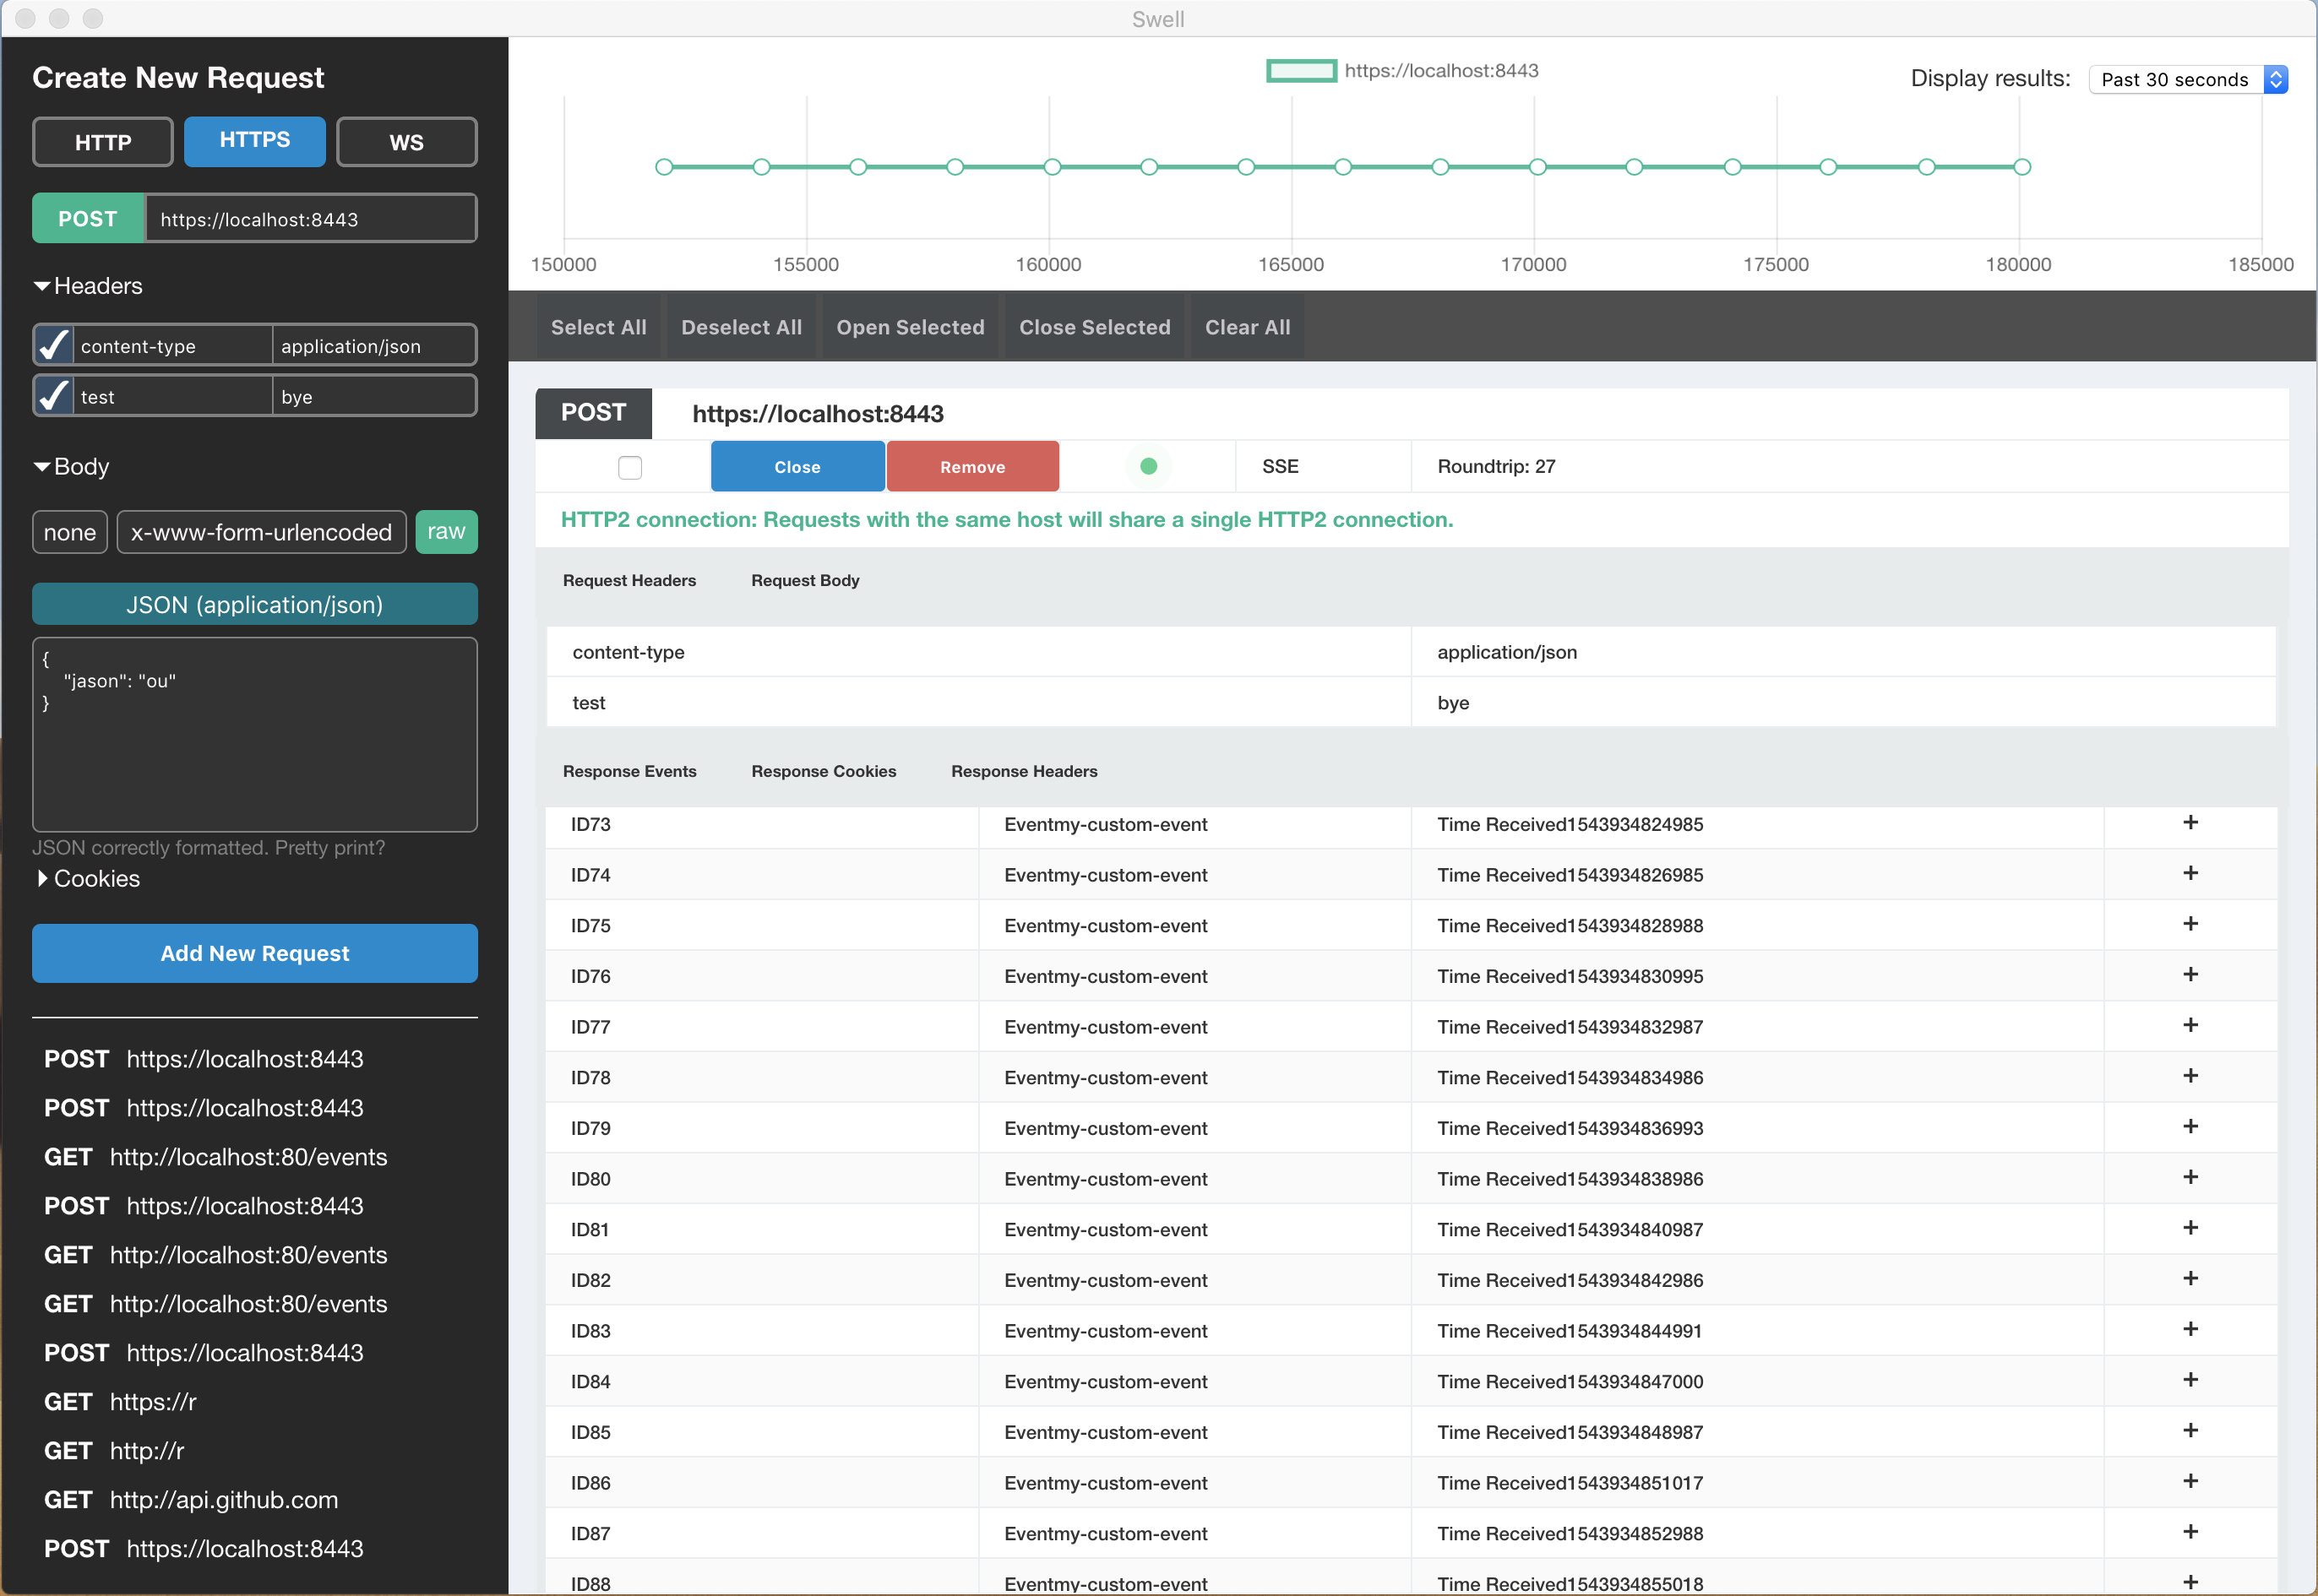Viewport: 2318px width, 1596px height.
Task: Uncheck the content-type header checkbox
Action: tap(53, 345)
